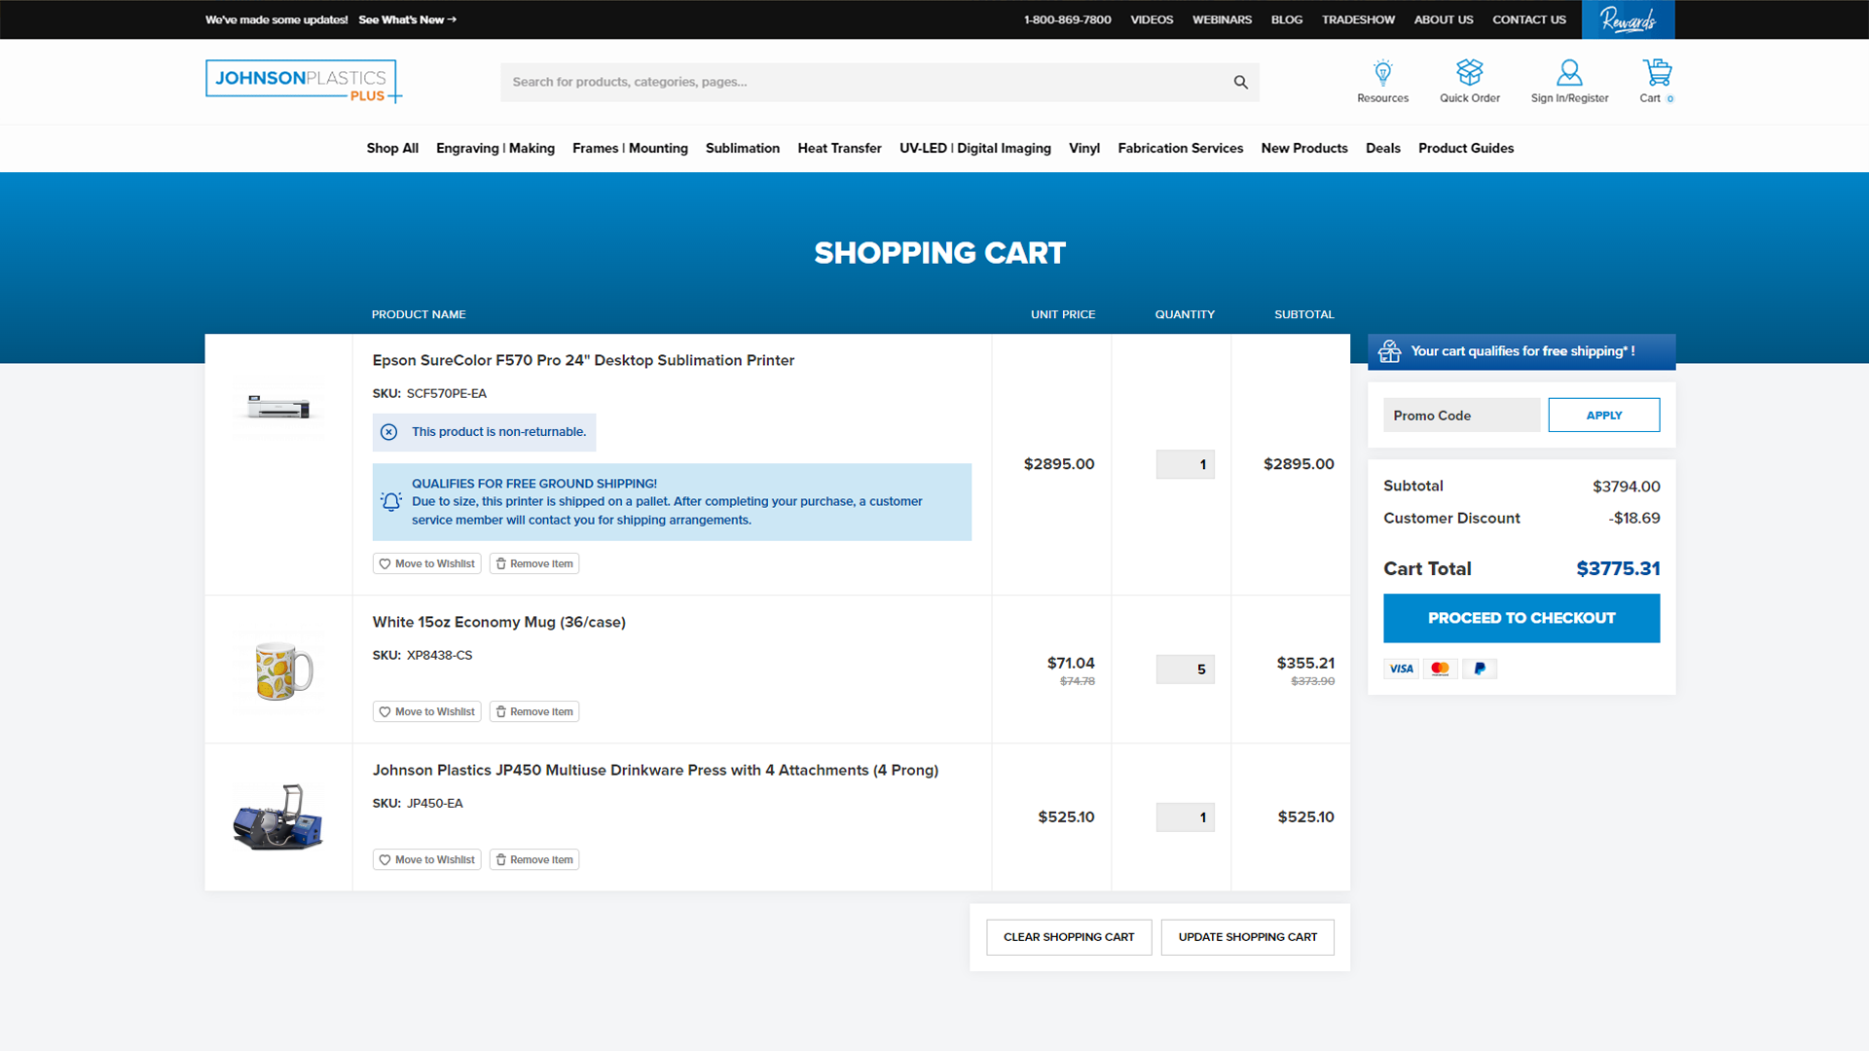Edit the mug quantity field showing 5

click(x=1185, y=670)
